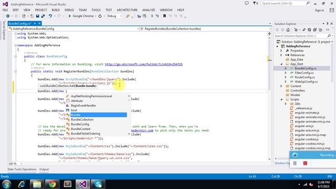This screenshot has width=336, height=189.
Task: Open Google Chrome from the taskbar
Action: coord(52,184)
